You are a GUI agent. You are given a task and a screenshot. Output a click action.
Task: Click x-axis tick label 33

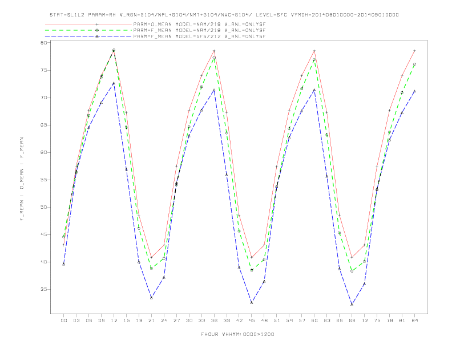[x=201, y=320]
